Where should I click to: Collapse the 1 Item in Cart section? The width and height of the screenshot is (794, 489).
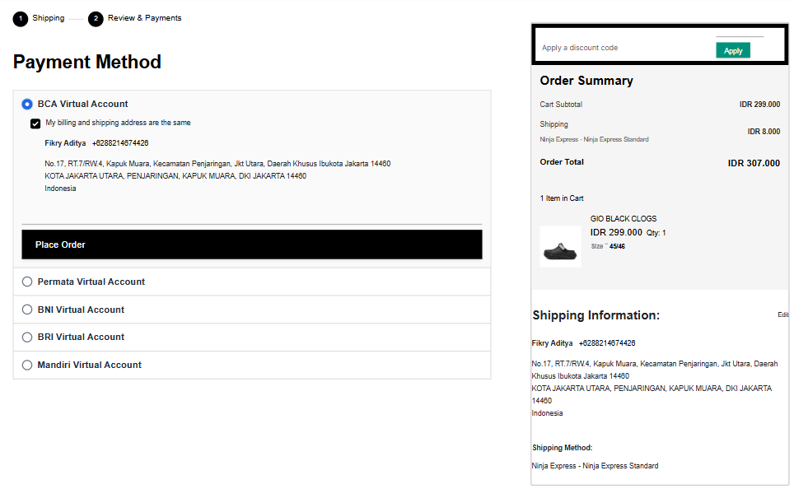562,198
